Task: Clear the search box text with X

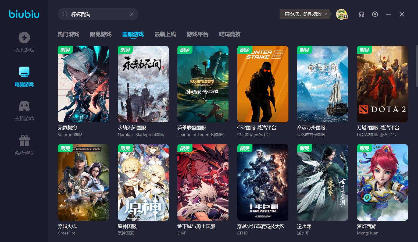Action: point(132,14)
